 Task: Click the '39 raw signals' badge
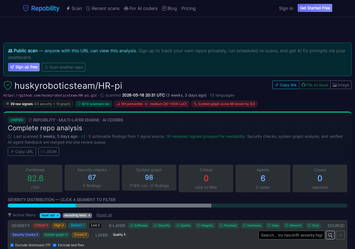coord(38,104)
